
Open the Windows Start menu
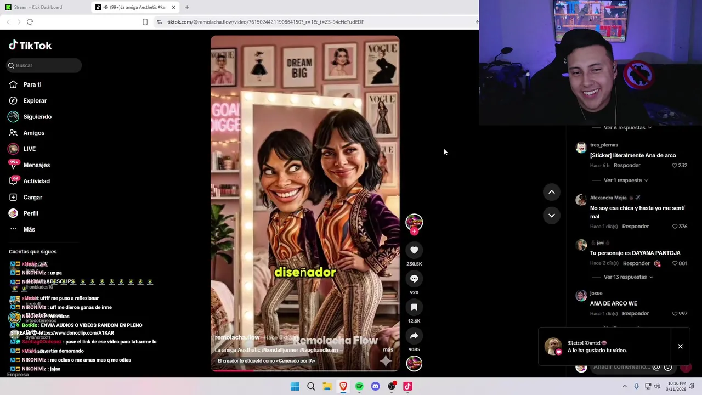pos(295,386)
